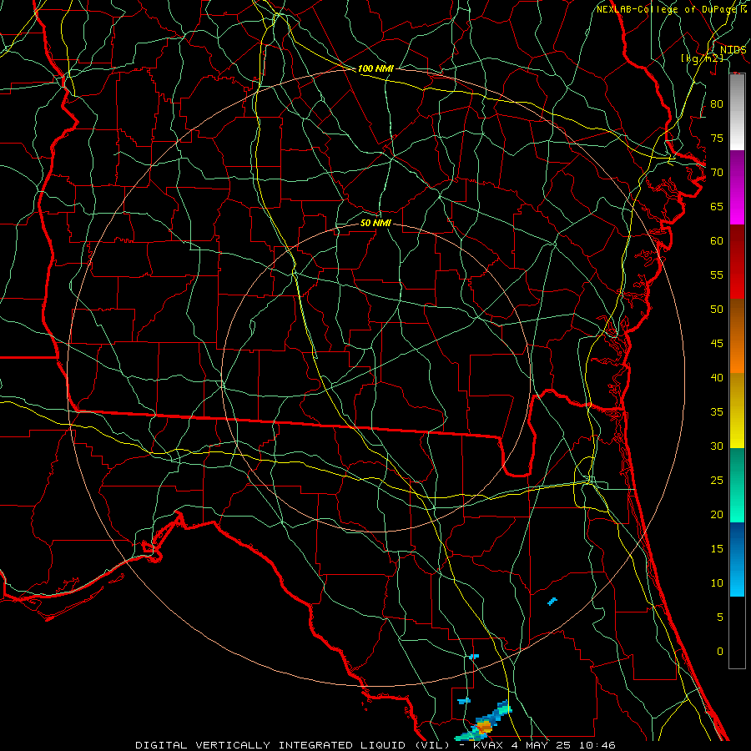Select the blue segment of the VIL scale
Image resolution: width=751 pixels, height=751 pixels.
[x=737, y=559]
